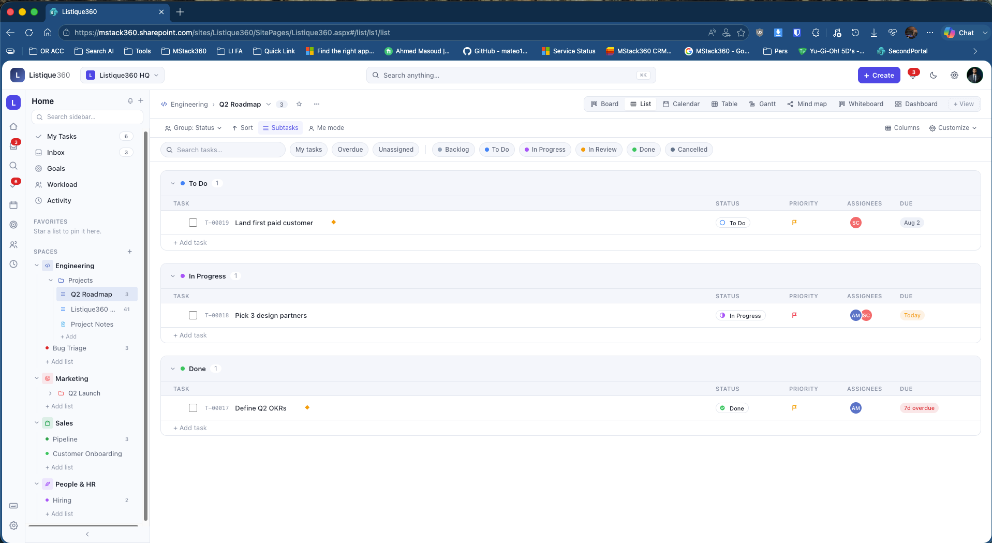
Task: Open the user profile avatar in top bar
Action: click(975, 75)
